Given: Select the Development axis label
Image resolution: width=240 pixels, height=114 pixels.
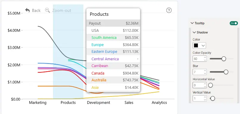Looking at the screenshot, I should [99, 102].
